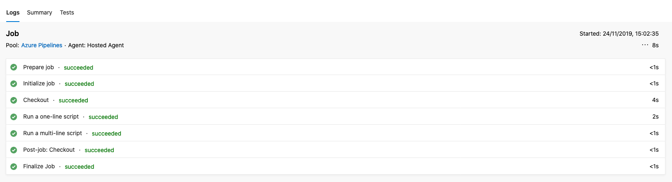View the Checkout step log
This screenshot has width=672, height=182.
pyautogui.click(x=36, y=100)
